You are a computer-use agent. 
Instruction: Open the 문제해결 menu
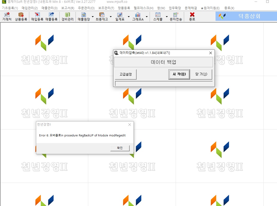tap(191, 8)
